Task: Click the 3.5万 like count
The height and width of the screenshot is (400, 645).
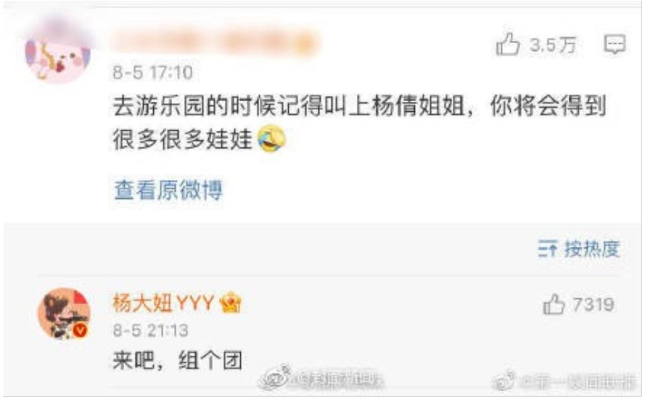Action: (x=553, y=45)
